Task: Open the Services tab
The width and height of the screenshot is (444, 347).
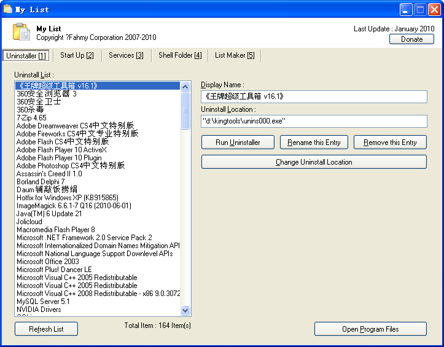Action: [x=126, y=55]
